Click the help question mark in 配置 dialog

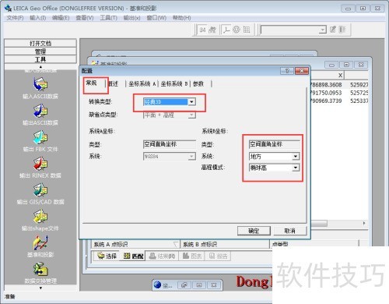(287, 71)
